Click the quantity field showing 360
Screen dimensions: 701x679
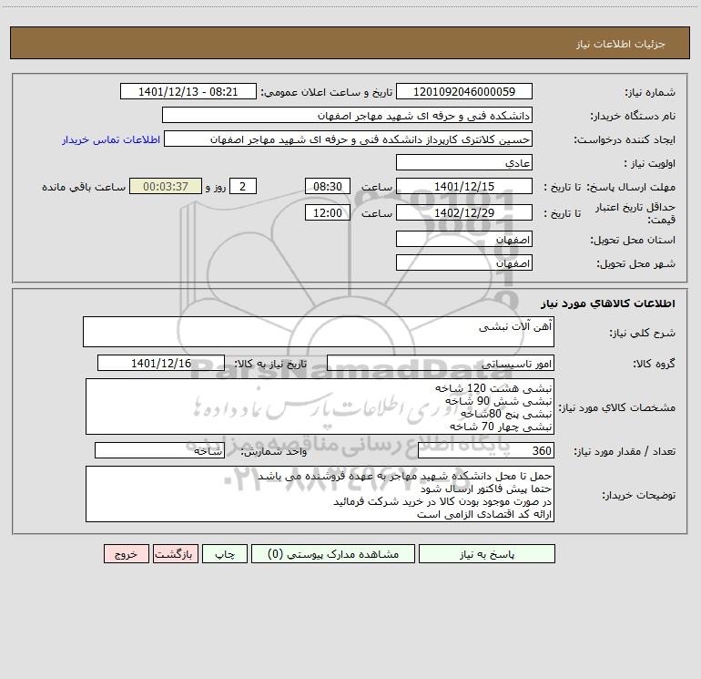coord(486,450)
